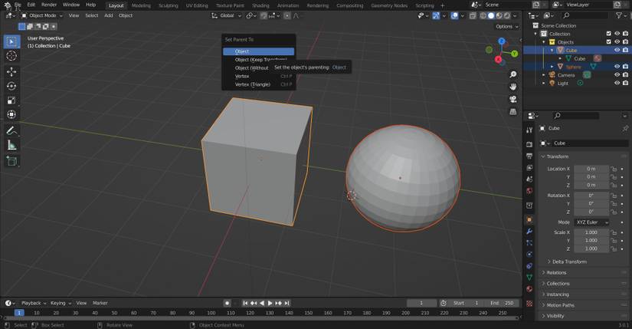632x329 pixels.
Task: Select the Select Box tool
Action: pyautogui.click(x=11, y=41)
